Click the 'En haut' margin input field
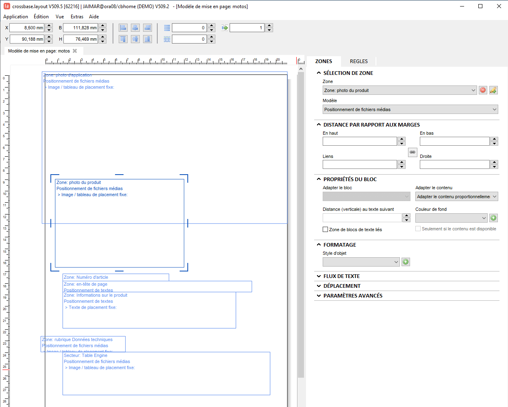 (x=360, y=141)
